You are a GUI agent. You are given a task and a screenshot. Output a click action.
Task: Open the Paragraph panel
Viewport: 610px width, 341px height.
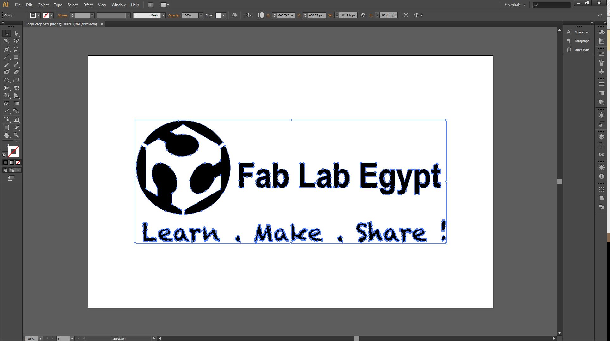click(x=578, y=41)
